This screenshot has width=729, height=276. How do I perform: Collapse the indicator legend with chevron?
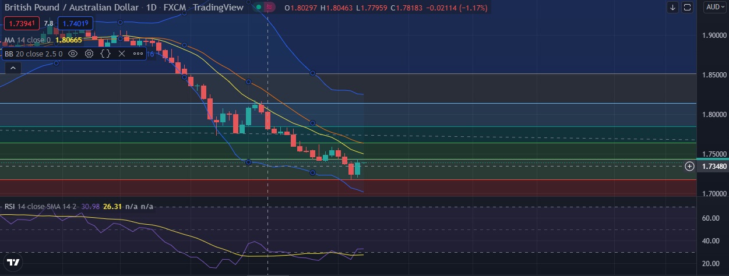point(12,68)
